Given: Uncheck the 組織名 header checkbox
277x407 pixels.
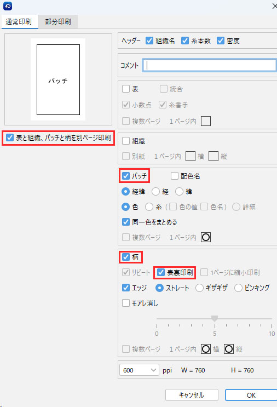Looking at the screenshot, I should (x=149, y=41).
